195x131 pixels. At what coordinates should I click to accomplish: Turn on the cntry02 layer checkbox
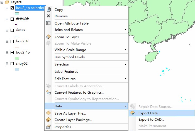tap(12, 64)
